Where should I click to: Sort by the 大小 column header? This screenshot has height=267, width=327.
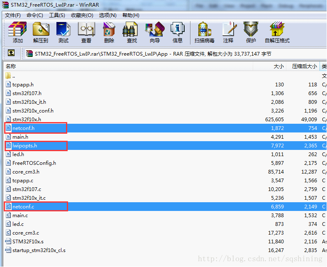(x=269, y=66)
